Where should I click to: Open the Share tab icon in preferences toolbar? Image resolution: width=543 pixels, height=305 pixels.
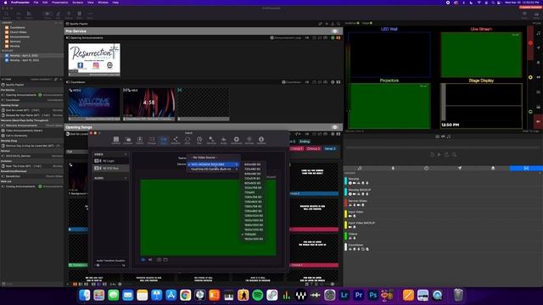click(x=176, y=140)
